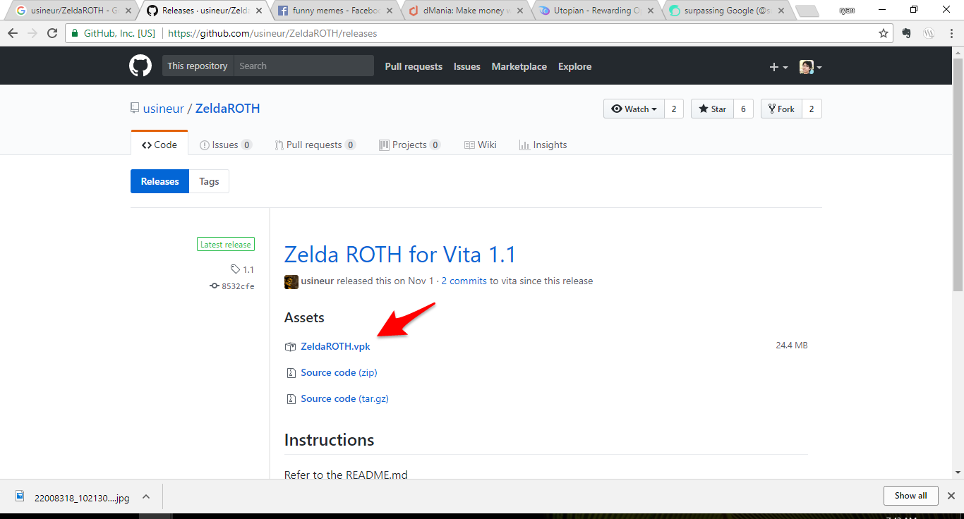Expand download item options chevron
This screenshot has width=964, height=519.
pos(146,496)
